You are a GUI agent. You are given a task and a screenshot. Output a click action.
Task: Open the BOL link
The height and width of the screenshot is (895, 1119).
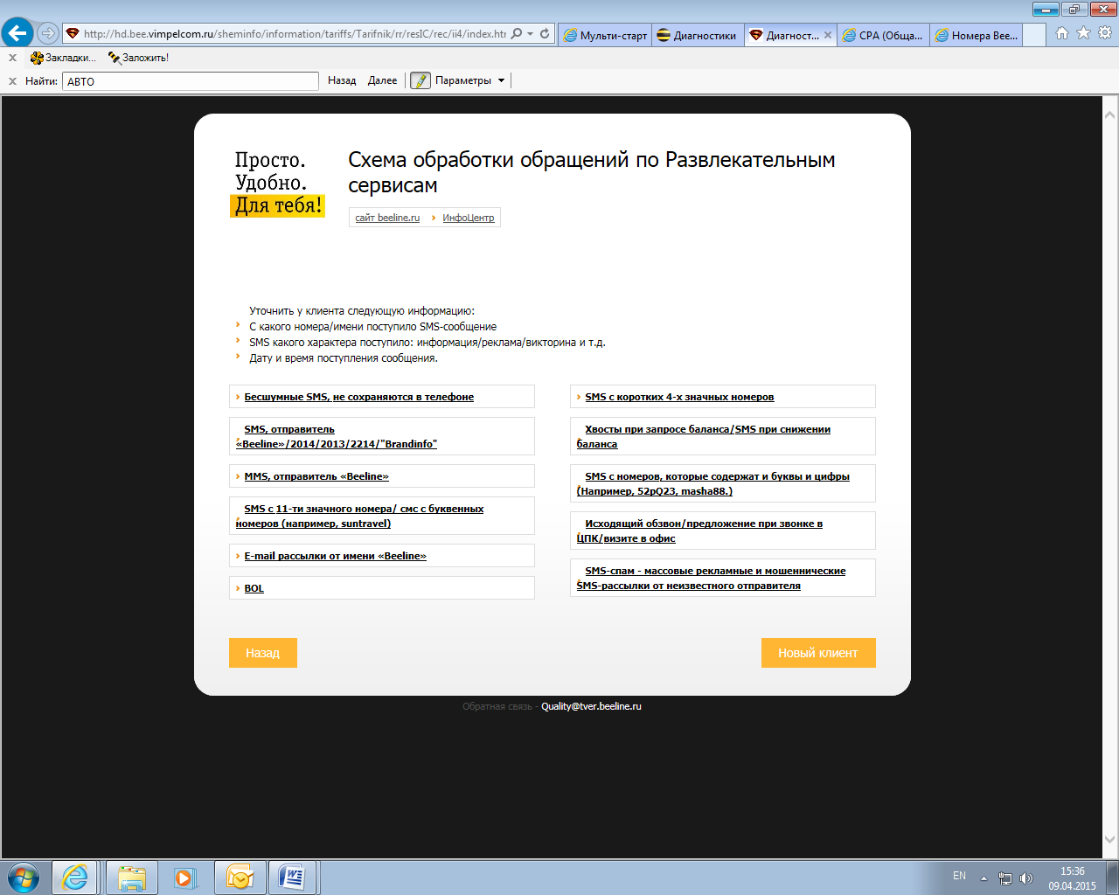(x=254, y=588)
